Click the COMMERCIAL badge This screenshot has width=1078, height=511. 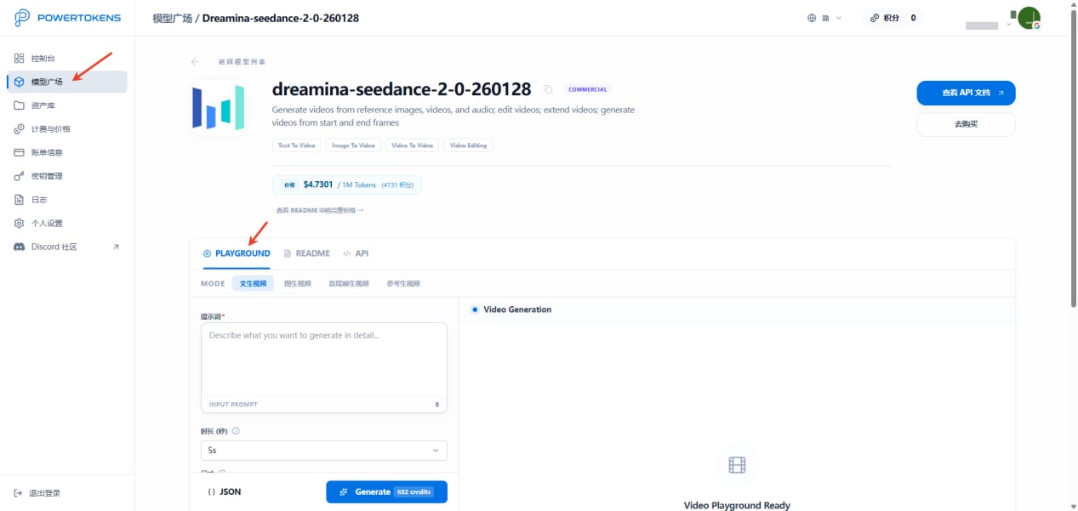pyautogui.click(x=588, y=89)
